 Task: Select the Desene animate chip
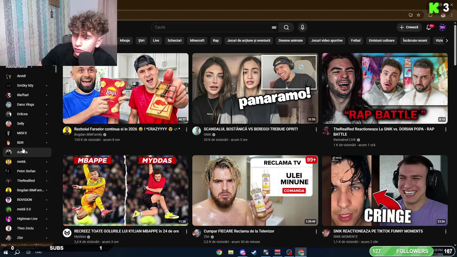tap(291, 41)
